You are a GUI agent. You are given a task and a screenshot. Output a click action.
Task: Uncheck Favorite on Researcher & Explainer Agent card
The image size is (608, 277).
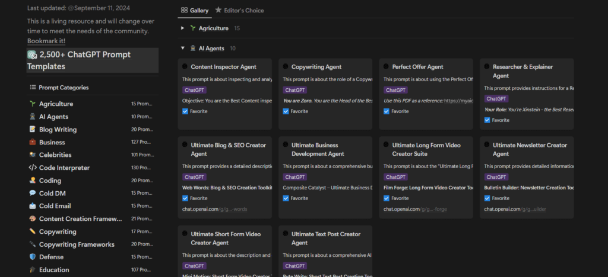(487, 120)
